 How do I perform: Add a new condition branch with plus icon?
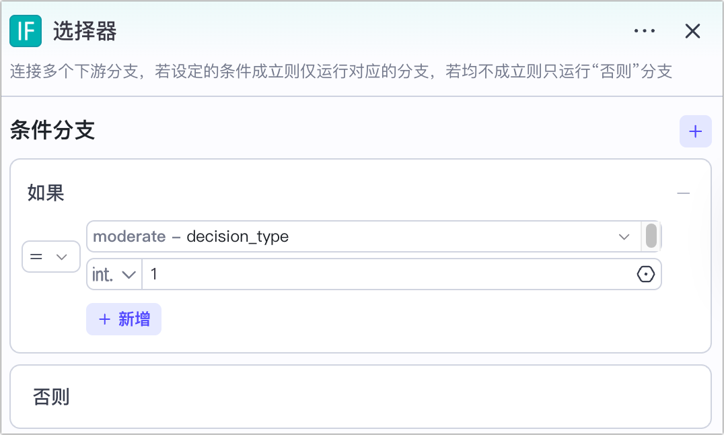coord(696,131)
